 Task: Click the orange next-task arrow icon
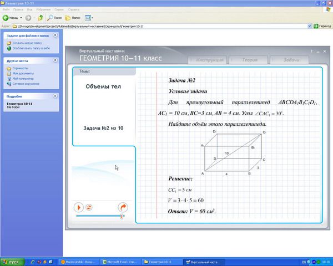tap(123, 207)
